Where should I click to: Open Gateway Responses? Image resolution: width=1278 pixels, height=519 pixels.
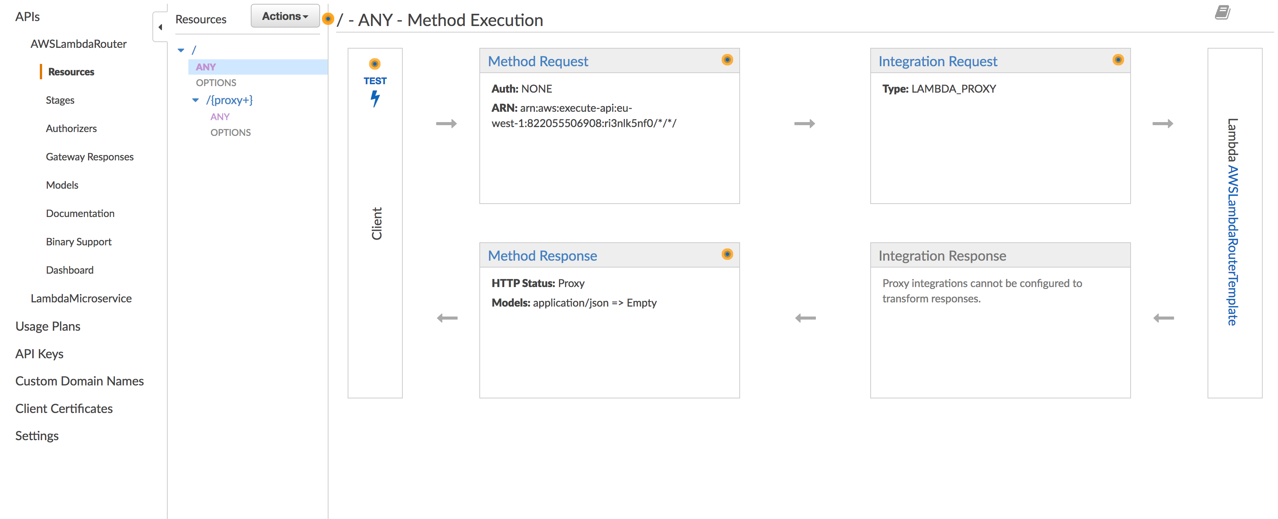pyautogui.click(x=89, y=157)
